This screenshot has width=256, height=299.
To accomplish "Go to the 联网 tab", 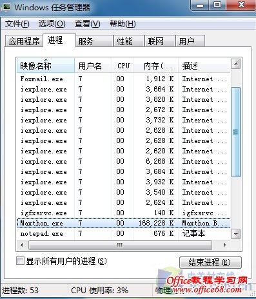I will click(159, 41).
